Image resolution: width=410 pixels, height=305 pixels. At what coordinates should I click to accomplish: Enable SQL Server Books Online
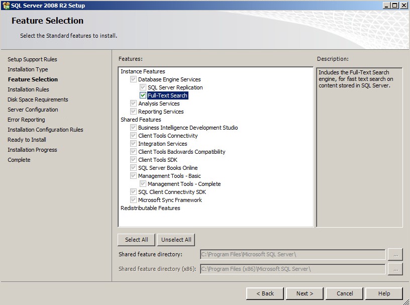point(133,167)
